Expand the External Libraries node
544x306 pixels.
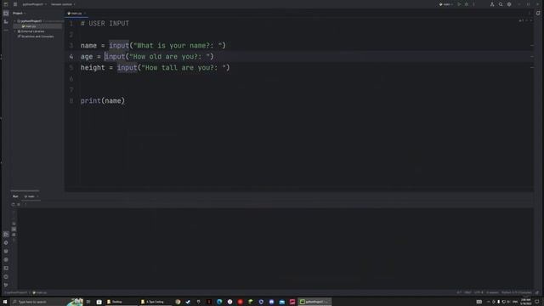tap(15, 31)
